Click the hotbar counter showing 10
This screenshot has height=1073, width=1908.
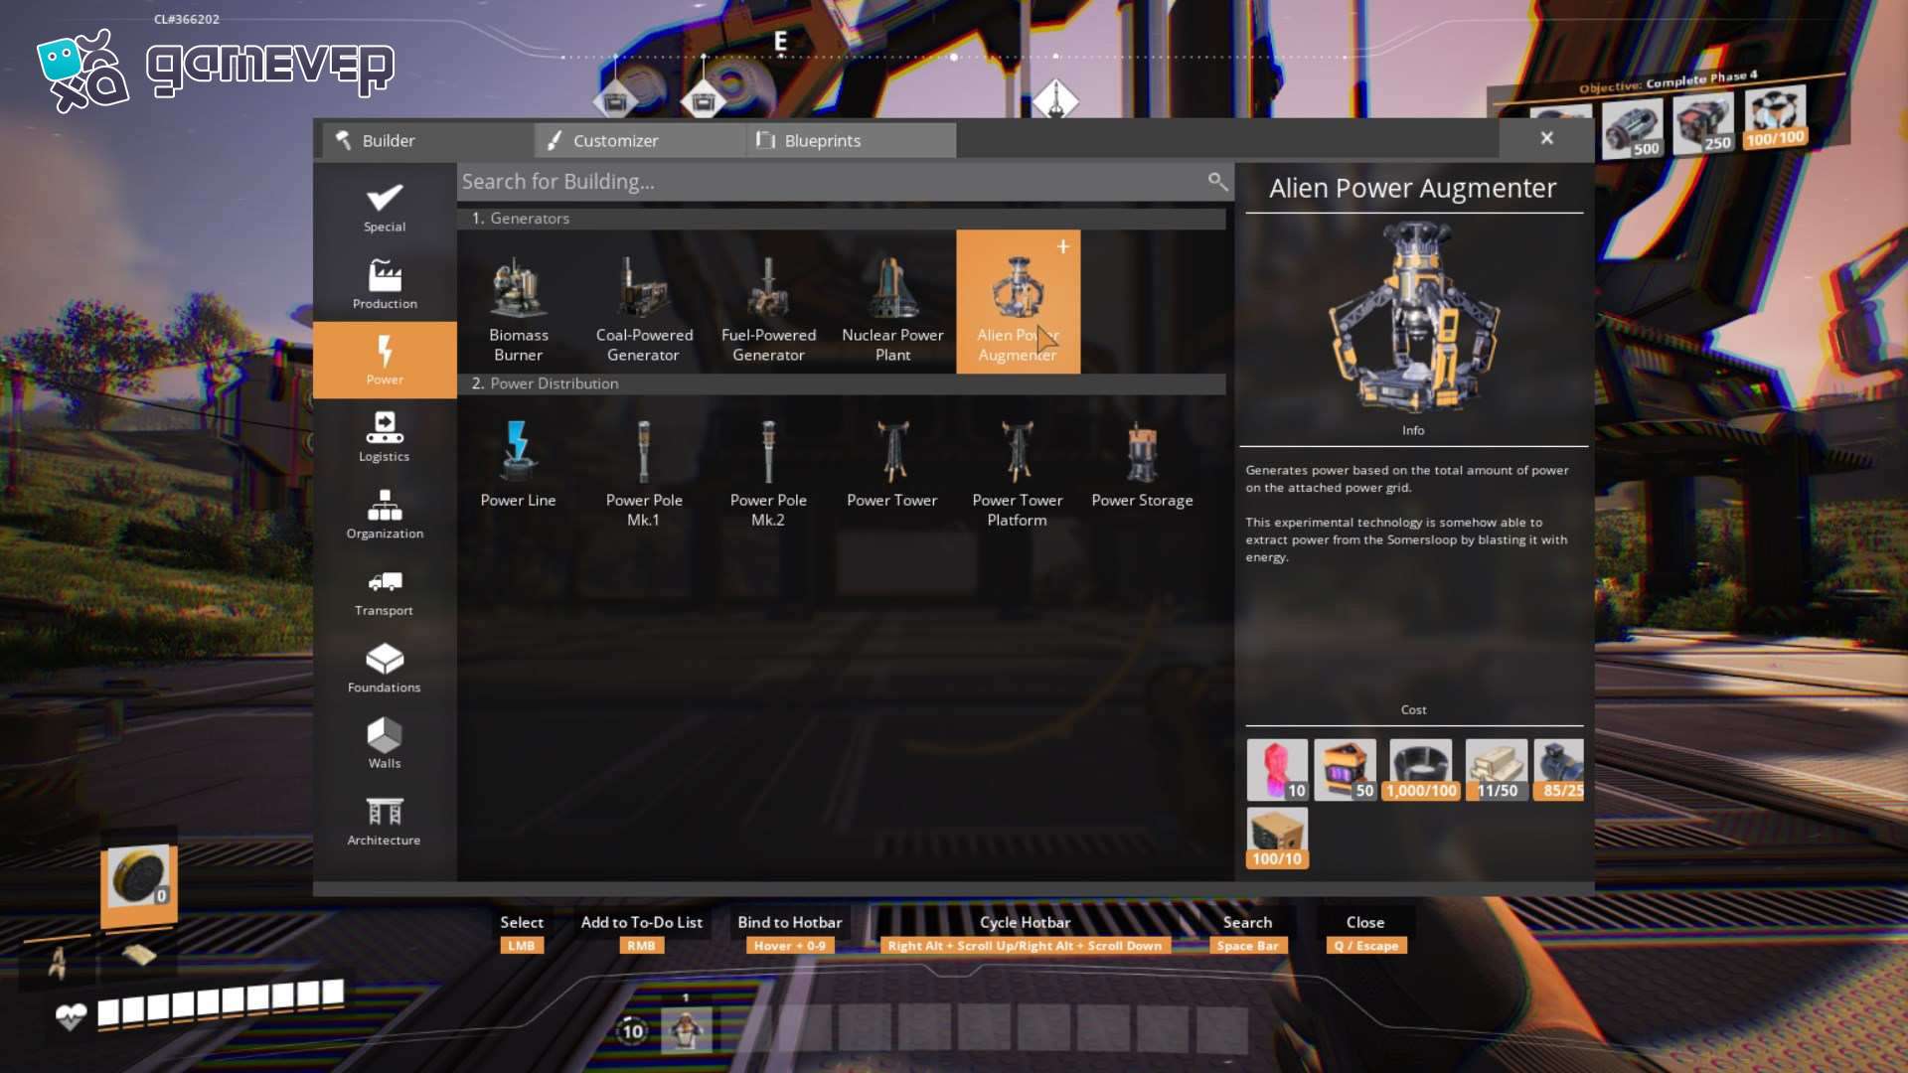coord(632,1030)
